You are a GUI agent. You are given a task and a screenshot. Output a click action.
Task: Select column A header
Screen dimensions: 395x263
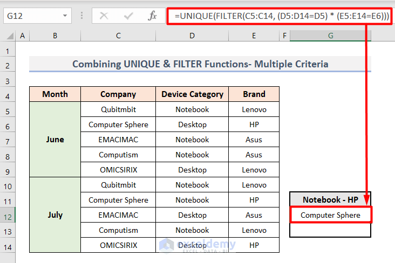(x=23, y=36)
